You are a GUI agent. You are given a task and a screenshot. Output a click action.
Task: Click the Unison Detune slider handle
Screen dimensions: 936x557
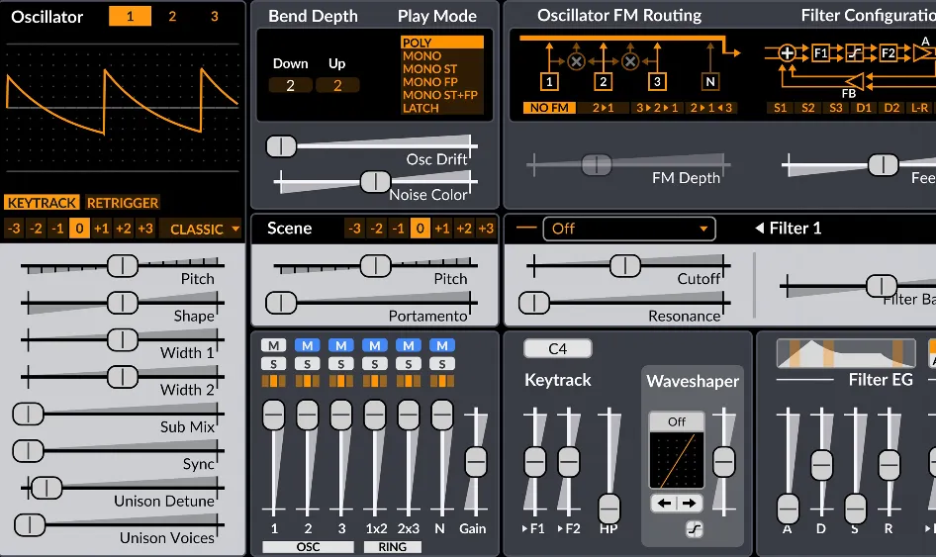(x=47, y=489)
